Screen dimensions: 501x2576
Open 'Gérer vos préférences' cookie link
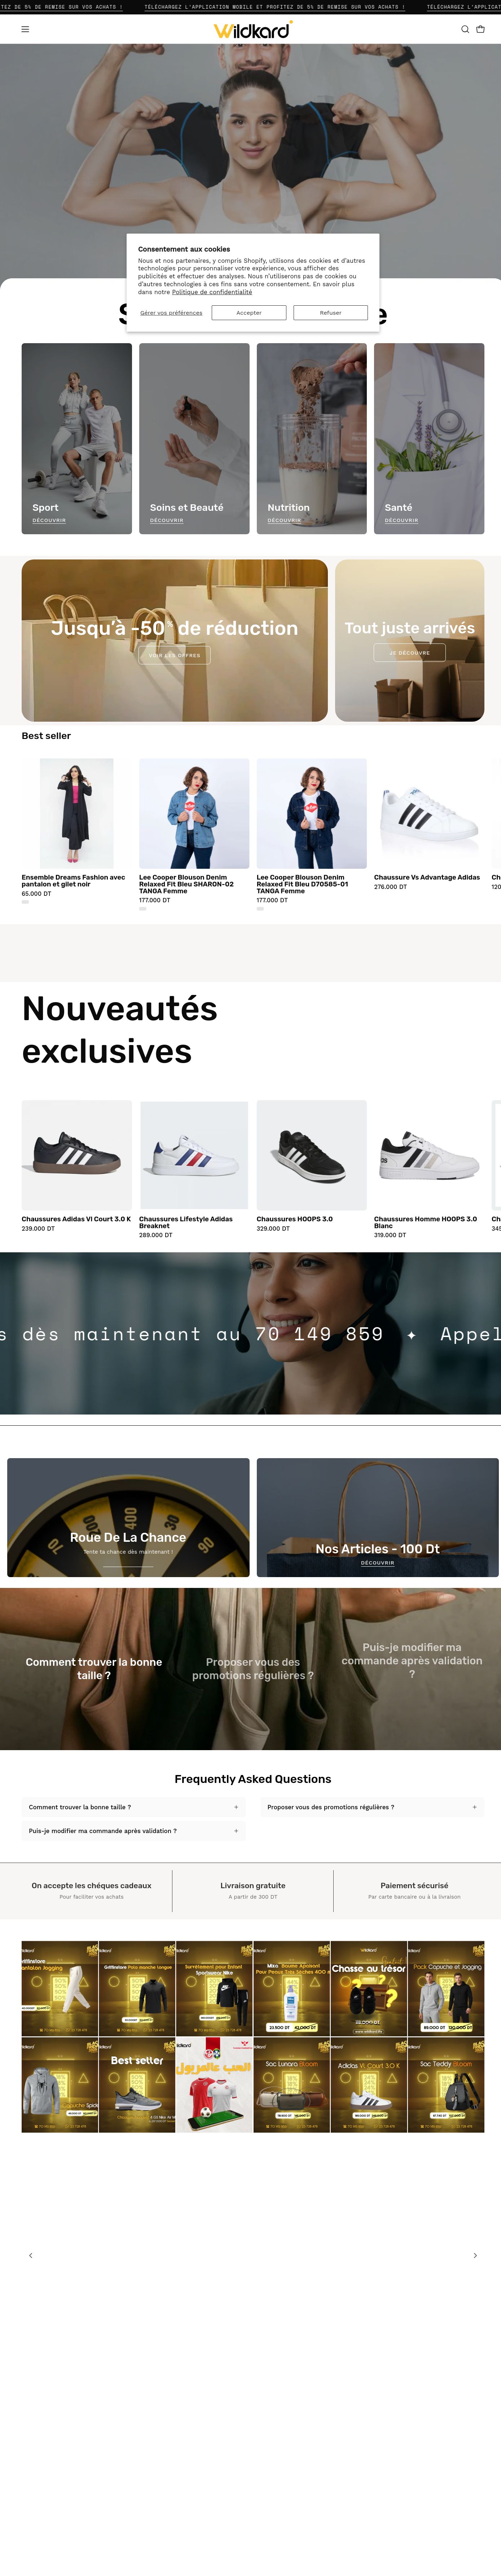[171, 313]
